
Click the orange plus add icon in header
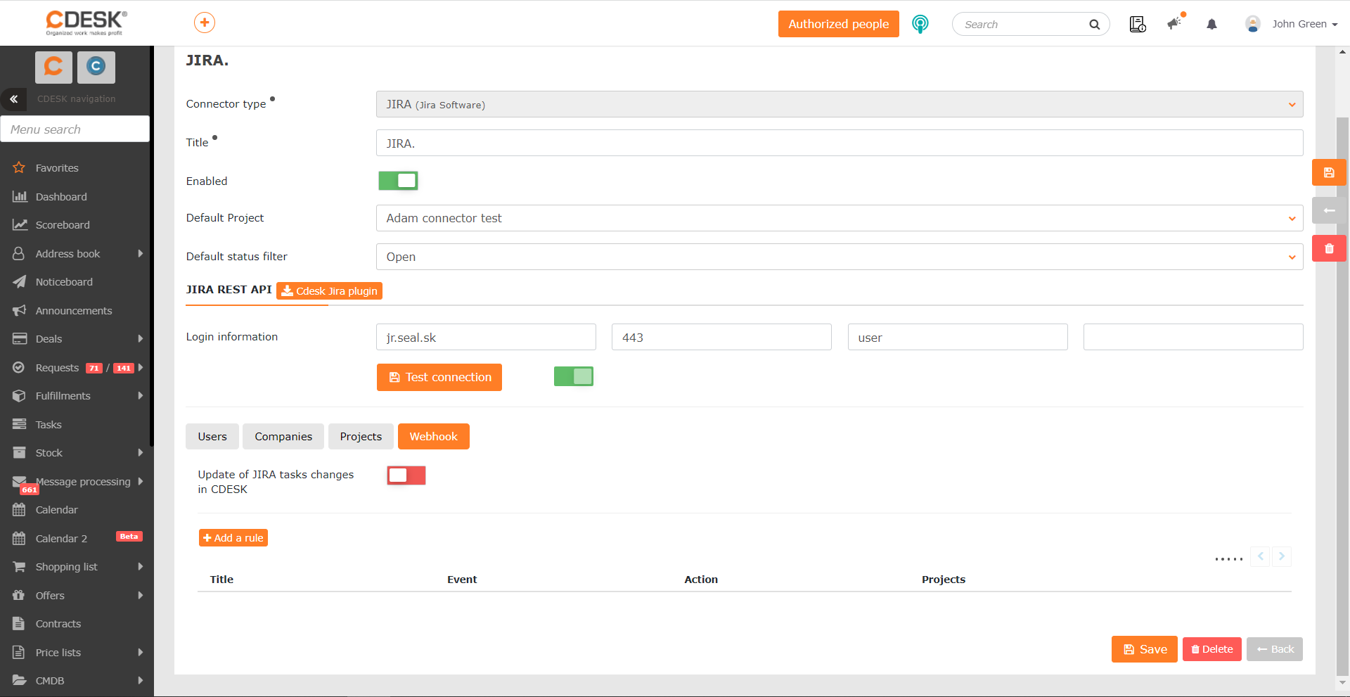[205, 23]
